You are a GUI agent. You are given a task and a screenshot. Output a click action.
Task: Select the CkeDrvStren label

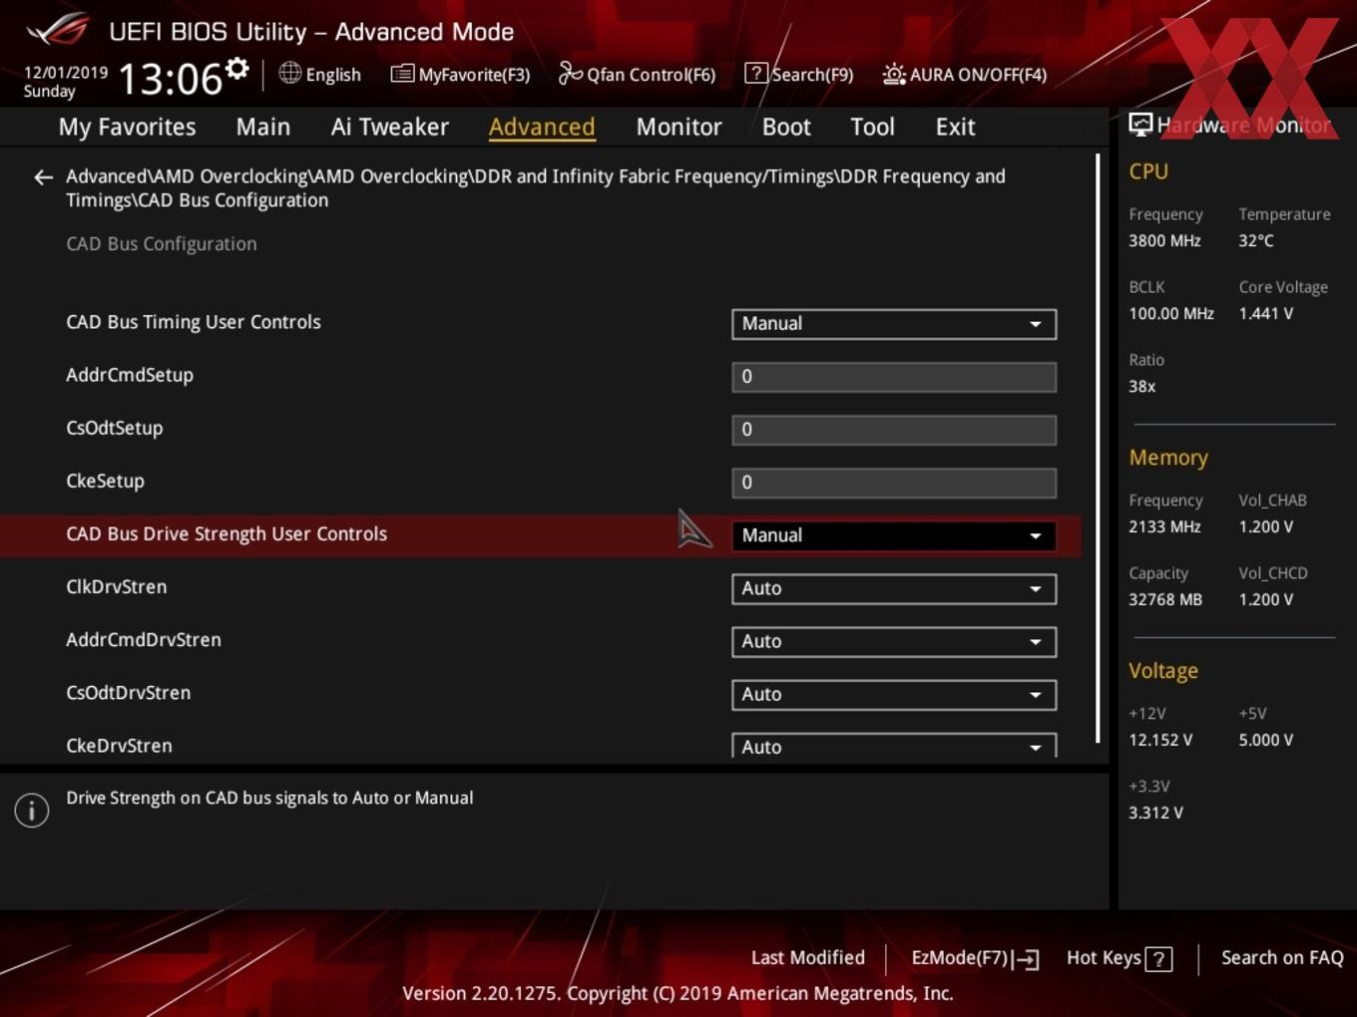click(x=119, y=745)
